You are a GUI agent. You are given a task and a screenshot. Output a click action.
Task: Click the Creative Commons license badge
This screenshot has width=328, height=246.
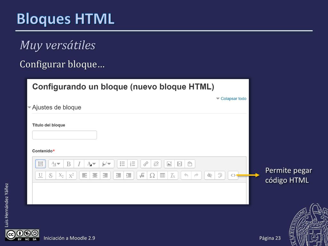pyautogui.click(x=22, y=235)
